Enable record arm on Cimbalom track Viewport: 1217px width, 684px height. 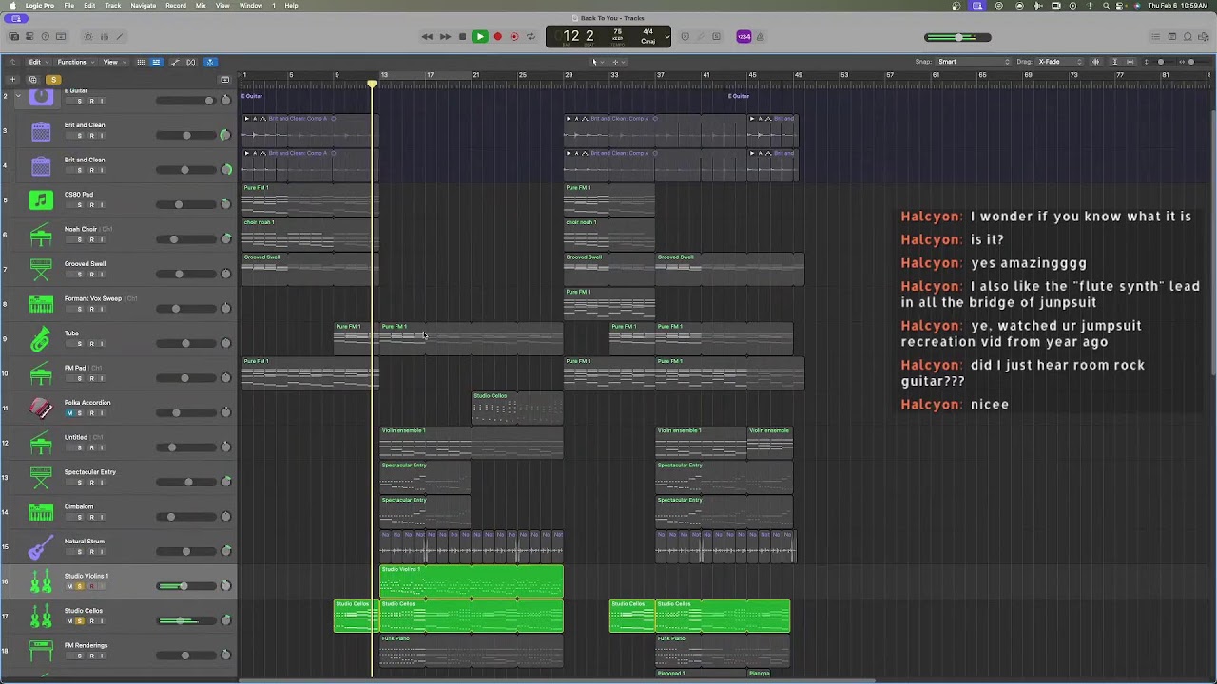coord(91,517)
